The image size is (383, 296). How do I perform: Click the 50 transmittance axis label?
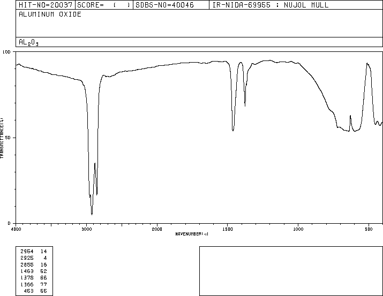click(7, 138)
